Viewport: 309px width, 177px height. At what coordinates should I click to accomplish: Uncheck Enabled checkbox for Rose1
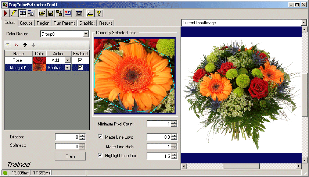(x=80, y=60)
